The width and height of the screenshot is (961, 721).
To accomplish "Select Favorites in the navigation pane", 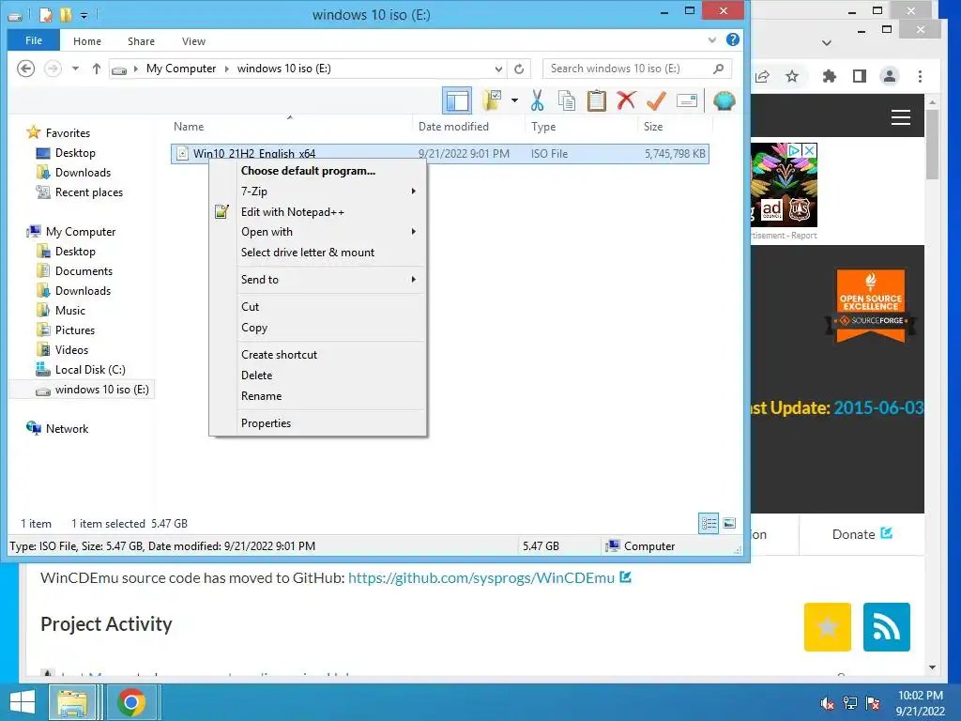I will (x=59, y=133).
